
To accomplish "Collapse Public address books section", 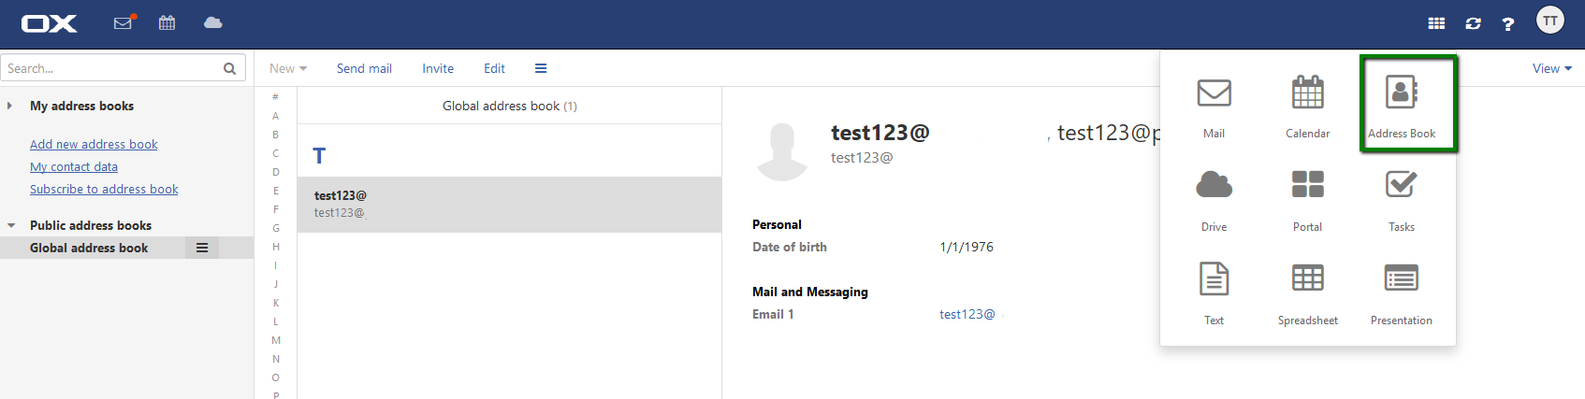I will pos(11,225).
